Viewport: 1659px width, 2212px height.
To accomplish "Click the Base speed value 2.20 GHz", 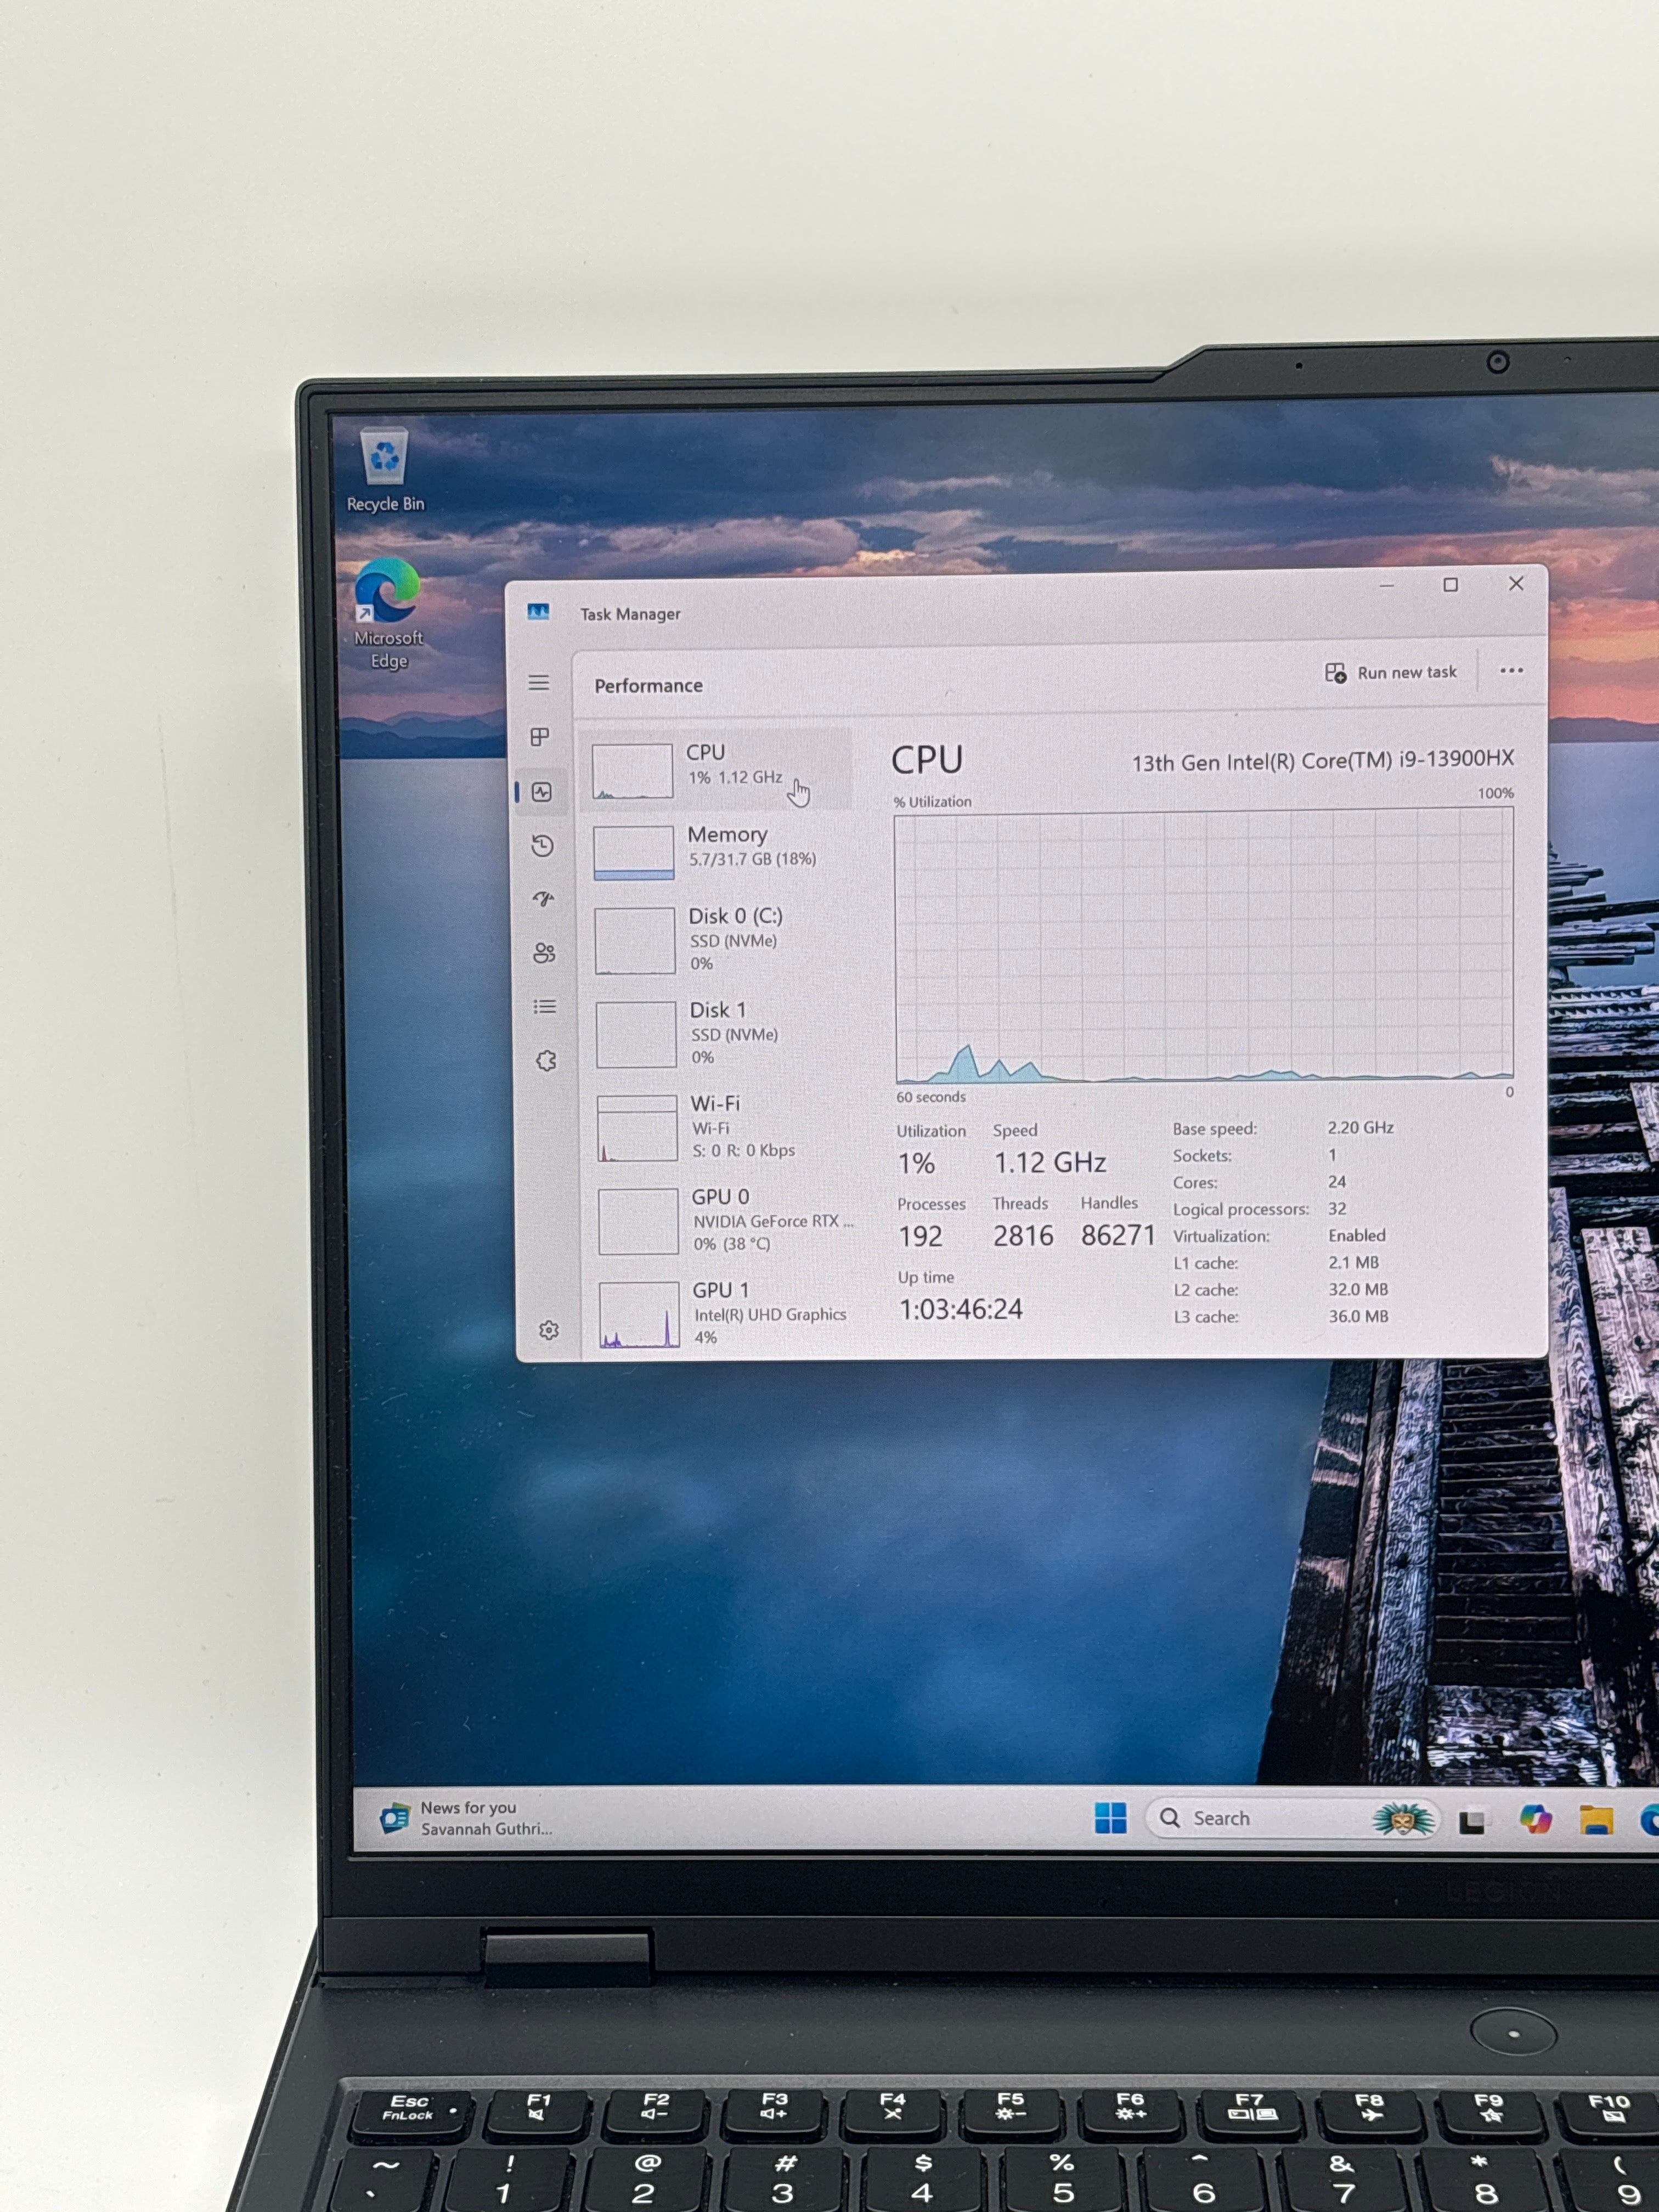I will click(x=1360, y=1127).
